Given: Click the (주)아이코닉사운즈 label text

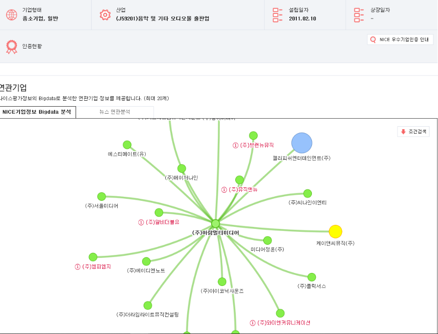Looking at the screenshot, I should [222, 291].
